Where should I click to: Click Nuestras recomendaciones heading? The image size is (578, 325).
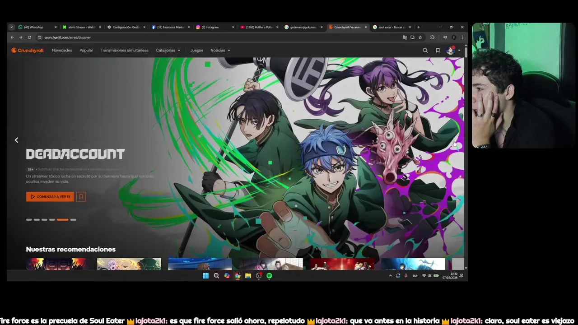pyautogui.click(x=71, y=249)
